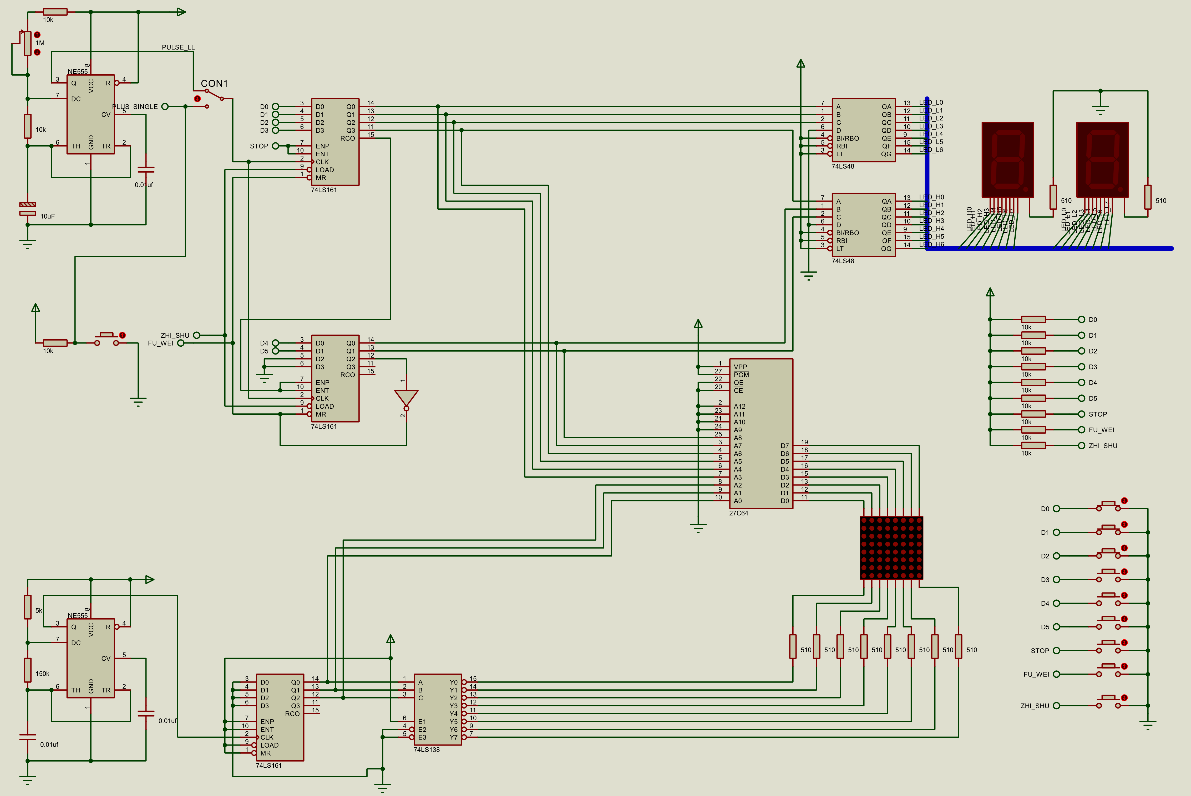Toggle the red latch dot on ZHI_SHU push button
Image resolution: width=1191 pixels, height=796 pixels.
[1124, 697]
